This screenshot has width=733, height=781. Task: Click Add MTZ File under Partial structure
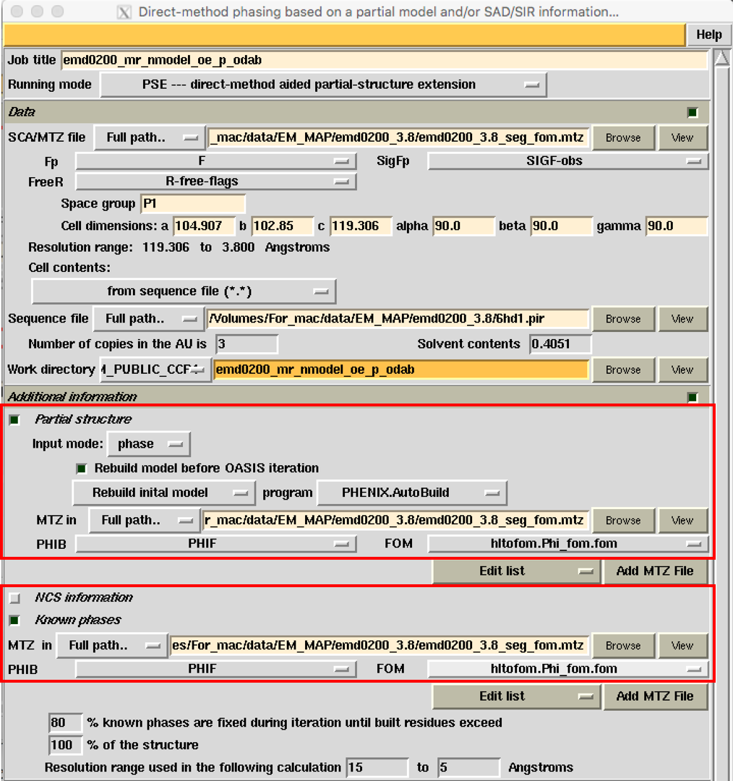[x=654, y=571]
